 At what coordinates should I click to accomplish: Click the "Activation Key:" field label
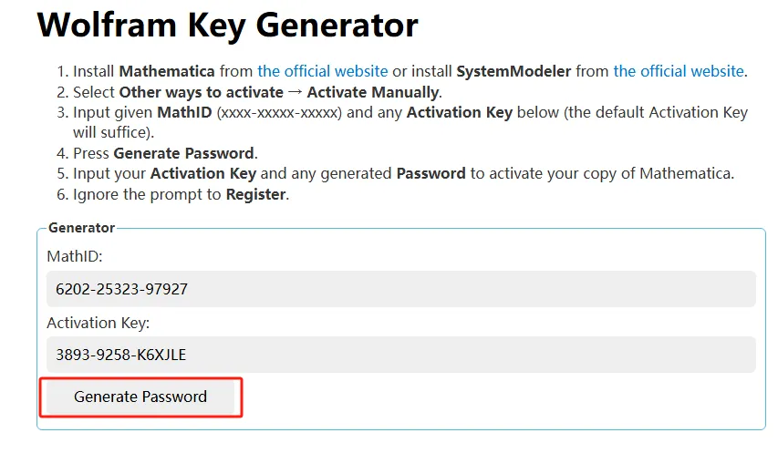coord(98,323)
